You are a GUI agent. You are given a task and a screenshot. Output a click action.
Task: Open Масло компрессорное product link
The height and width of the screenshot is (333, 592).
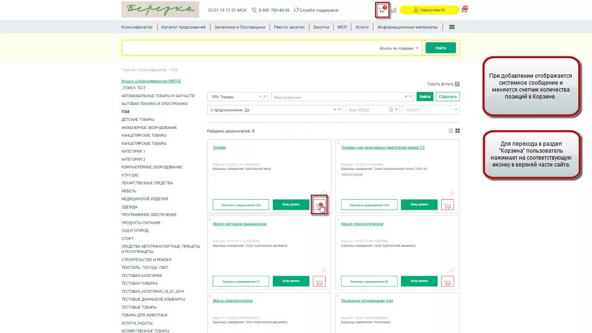pyautogui.click(x=233, y=301)
